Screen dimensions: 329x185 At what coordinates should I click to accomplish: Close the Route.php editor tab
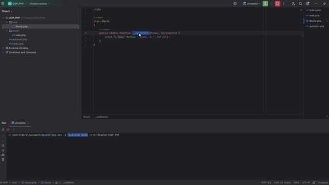click(x=327, y=21)
